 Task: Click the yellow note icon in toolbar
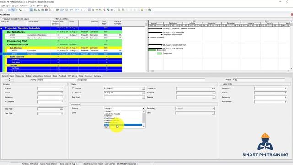click(x=142, y=10)
